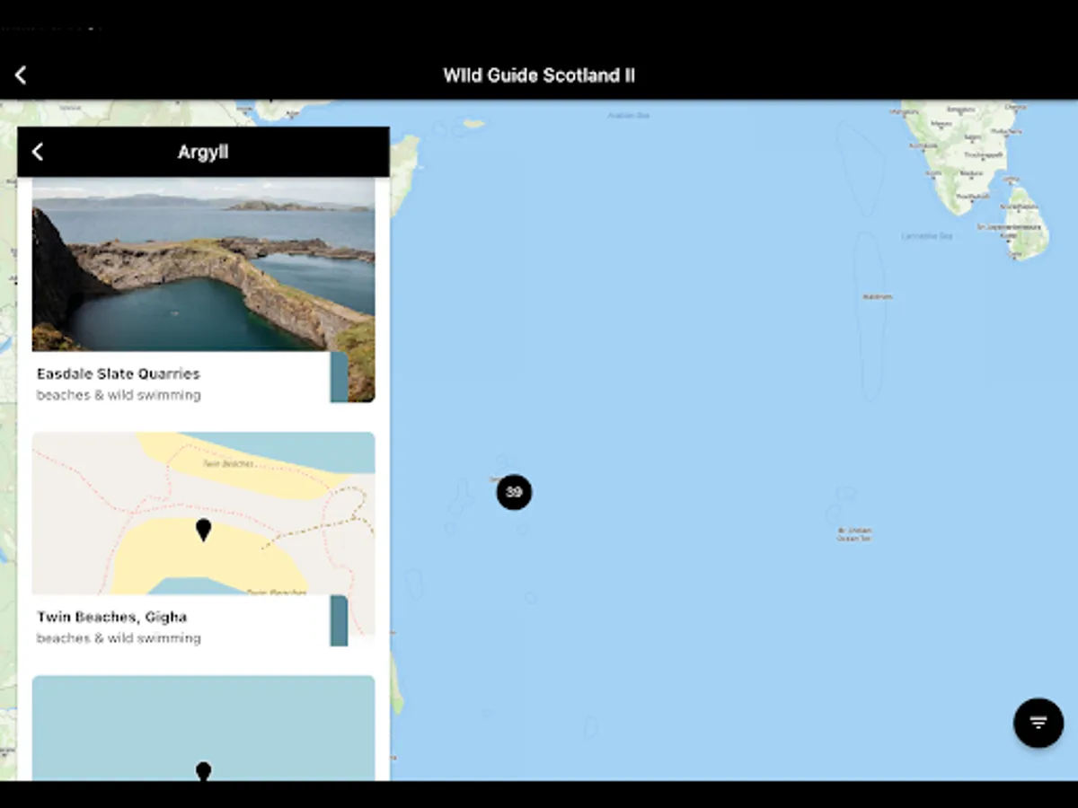Screen dimensions: 1078x808
Task: Tap back arrow in Argyll panel
Action: pyautogui.click(x=38, y=152)
